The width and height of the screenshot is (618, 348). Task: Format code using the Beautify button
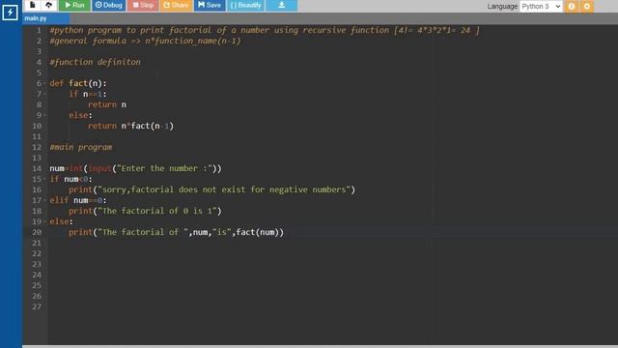point(245,5)
